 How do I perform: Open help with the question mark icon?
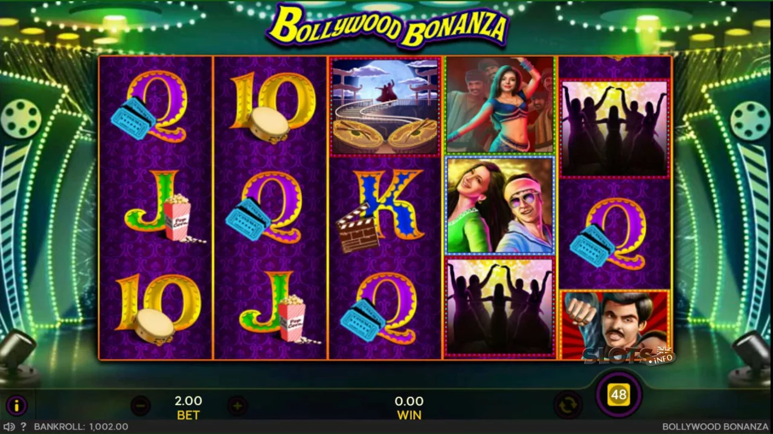[24, 426]
